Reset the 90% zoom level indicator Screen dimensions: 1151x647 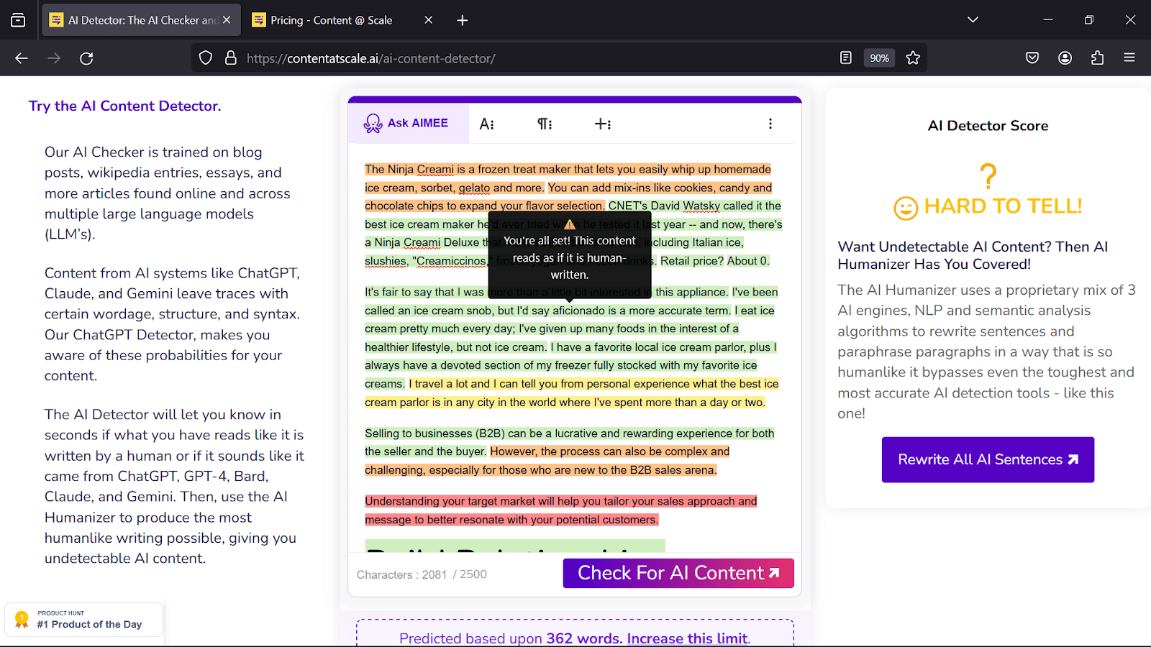click(x=879, y=58)
